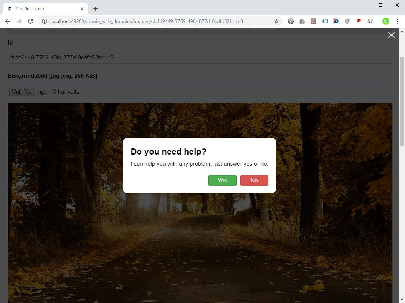Maximize the Chrome window
The width and height of the screenshot is (405, 303).
tap(381, 5)
